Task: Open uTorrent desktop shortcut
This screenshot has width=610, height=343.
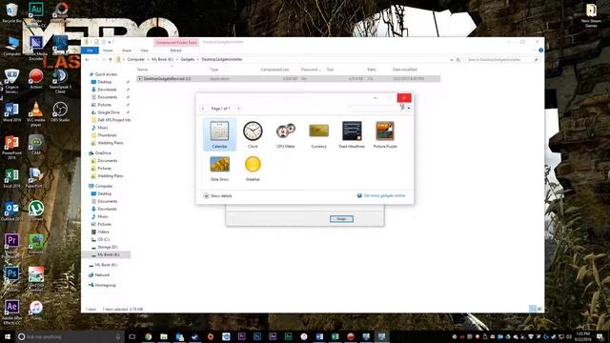Action: 36,211
